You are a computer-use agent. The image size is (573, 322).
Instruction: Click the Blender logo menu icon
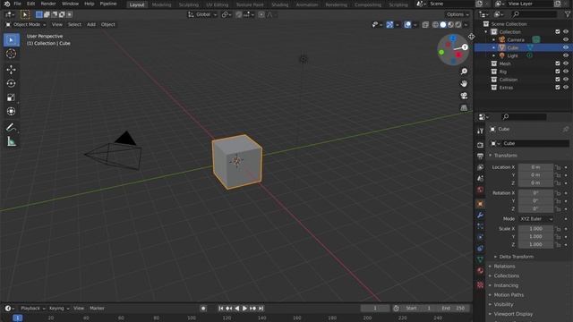pos(6,4)
